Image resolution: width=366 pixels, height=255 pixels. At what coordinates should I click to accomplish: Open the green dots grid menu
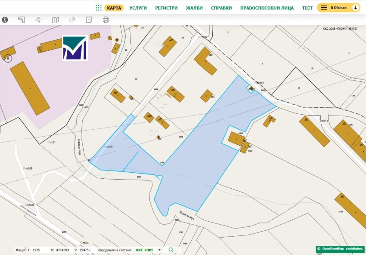point(98,8)
